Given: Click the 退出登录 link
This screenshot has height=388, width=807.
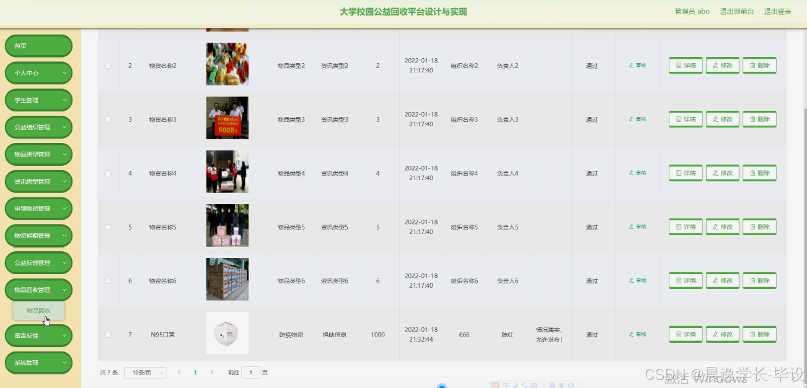Looking at the screenshot, I should point(777,11).
